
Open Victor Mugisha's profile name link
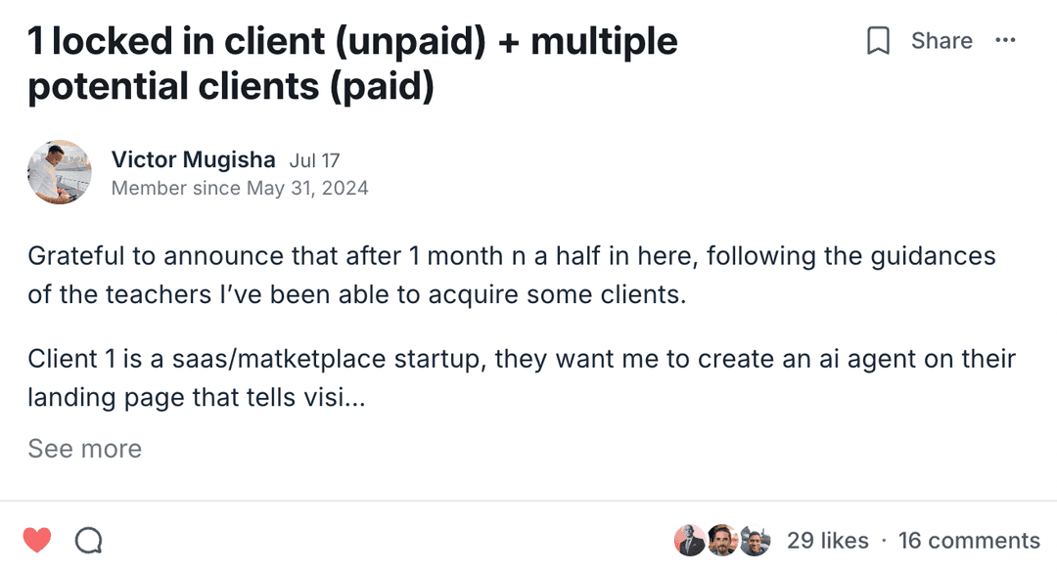pos(194,160)
